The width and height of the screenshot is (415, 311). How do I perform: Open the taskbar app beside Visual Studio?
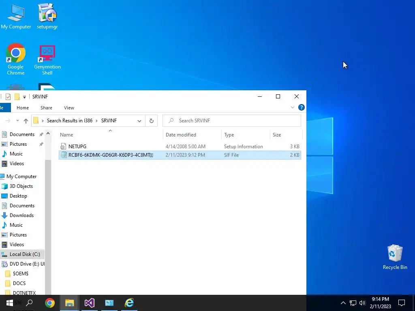point(109,303)
